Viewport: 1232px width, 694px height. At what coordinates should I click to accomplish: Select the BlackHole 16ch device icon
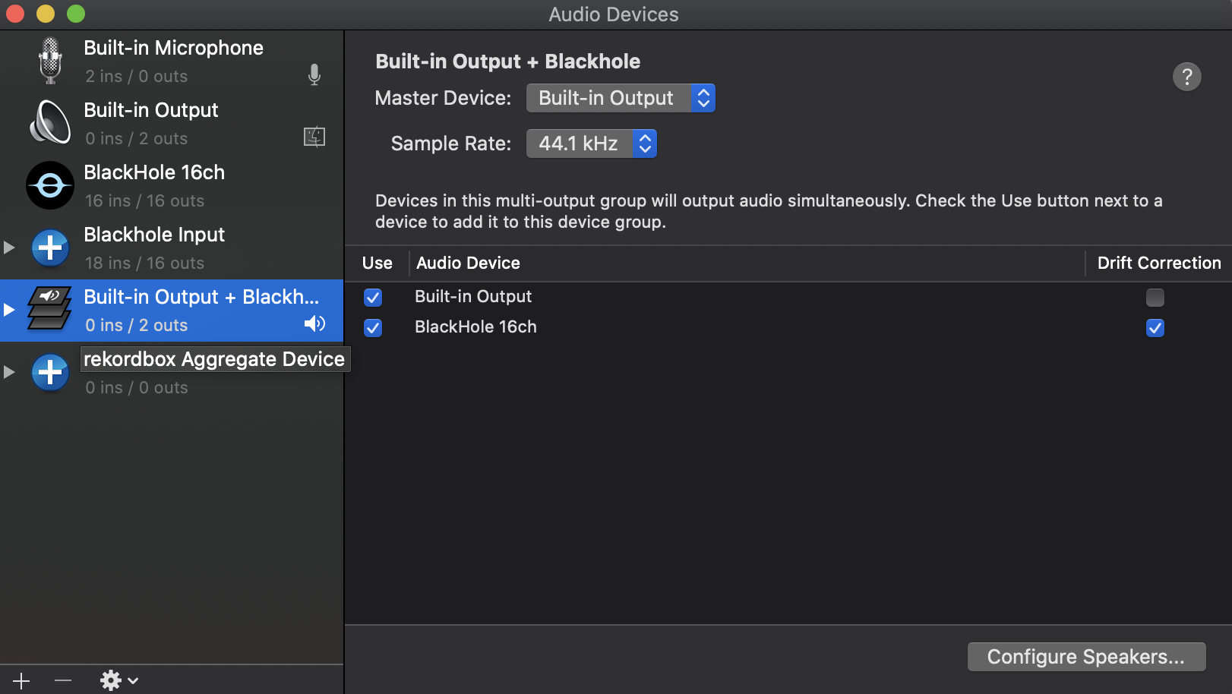[50, 185]
